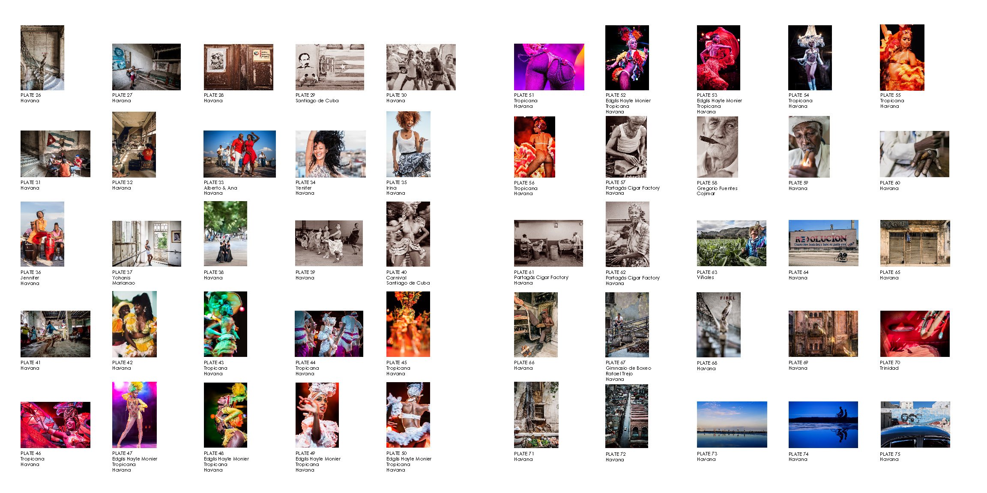
Task: Open the Plate 68 Fidel statue photo
Action: [x=719, y=325]
